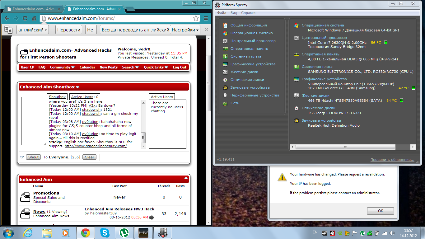Image resolution: width=425 pixels, height=239 pixels.
Task: Open Private Messages link
Action: tap(133, 57)
